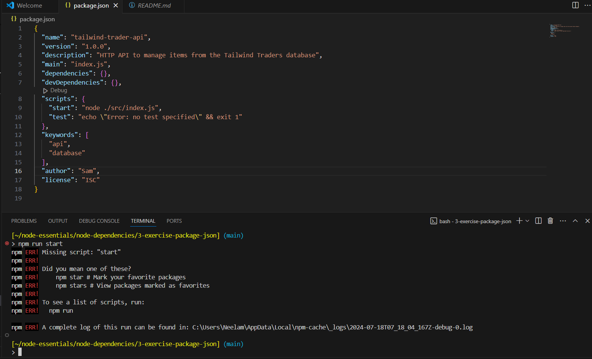Image resolution: width=592 pixels, height=359 pixels.
Task: Open terminal panel more actions menu
Action: coord(563,221)
